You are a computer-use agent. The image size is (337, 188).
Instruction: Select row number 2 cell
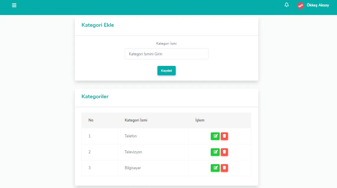100,152
